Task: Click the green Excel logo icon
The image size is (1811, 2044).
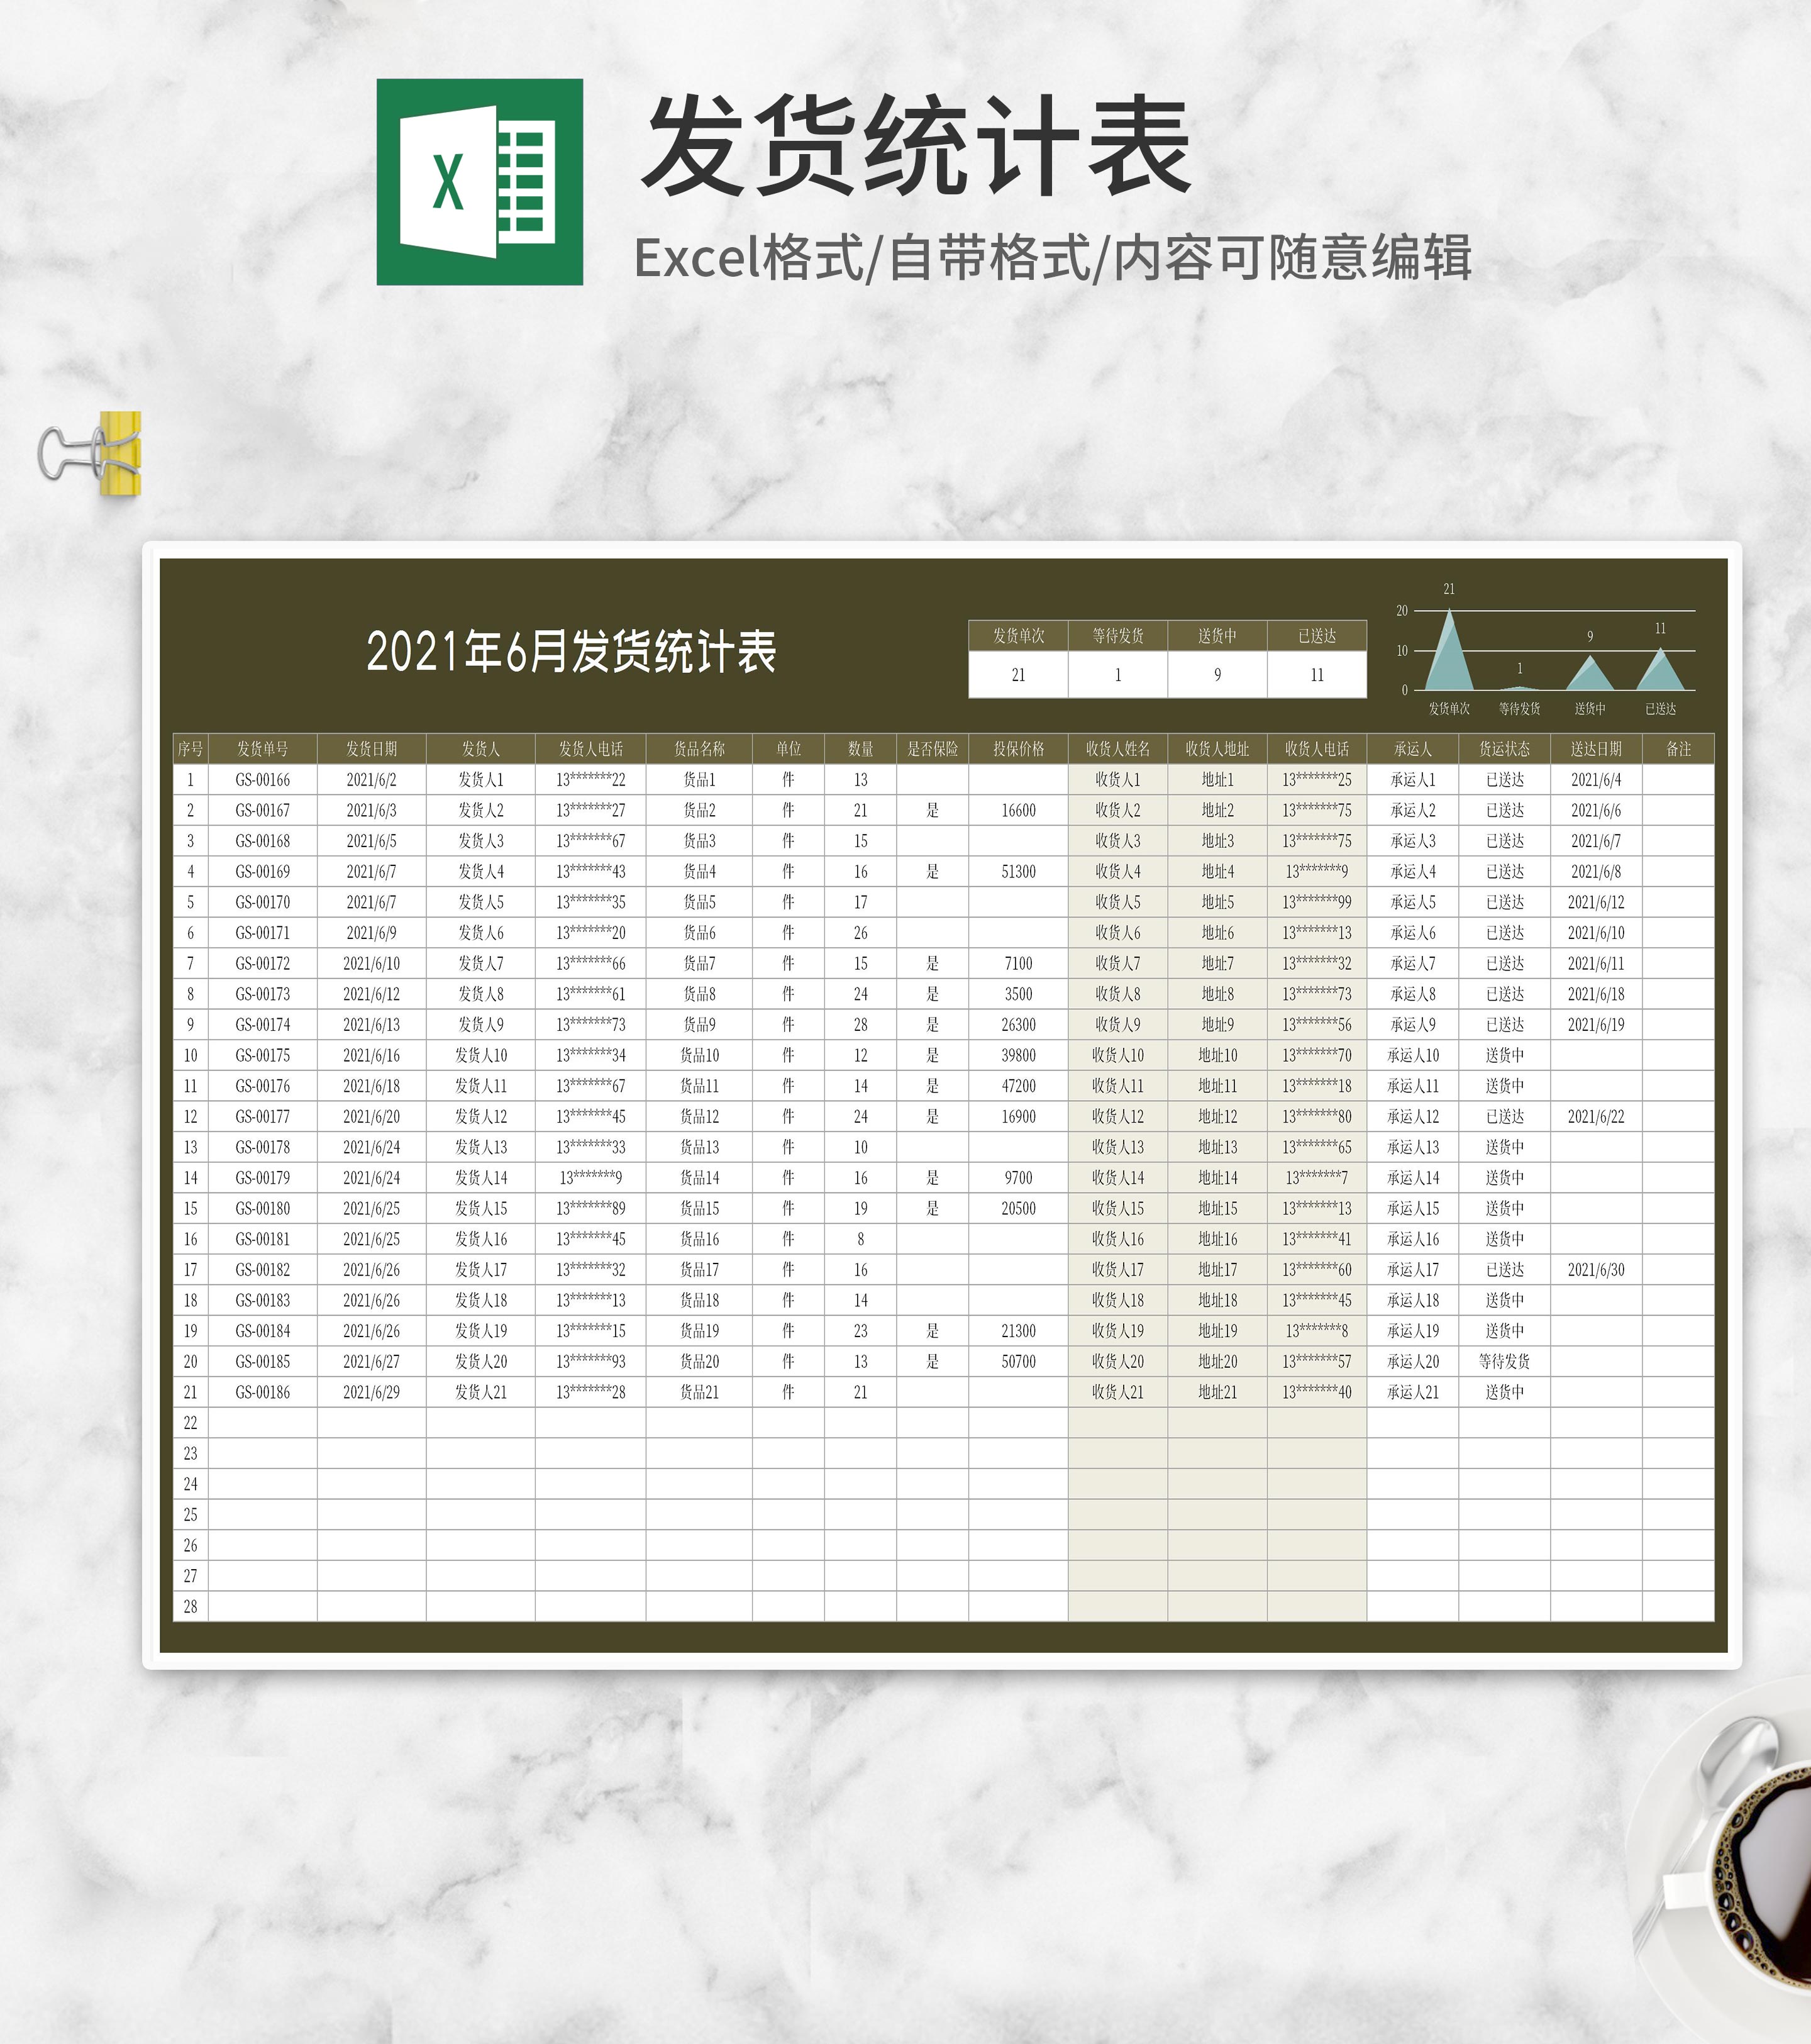Action: pyautogui.click(x=479, y=182)
